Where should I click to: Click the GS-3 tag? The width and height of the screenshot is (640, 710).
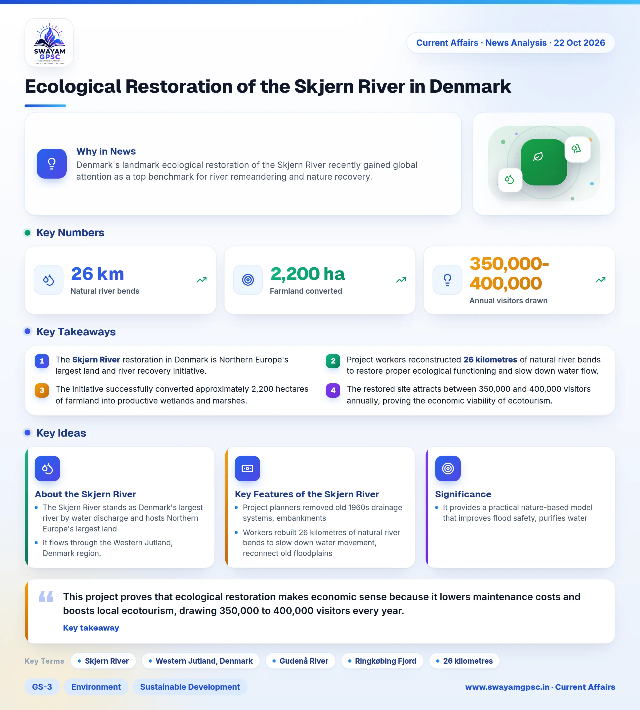click(42, 687)
